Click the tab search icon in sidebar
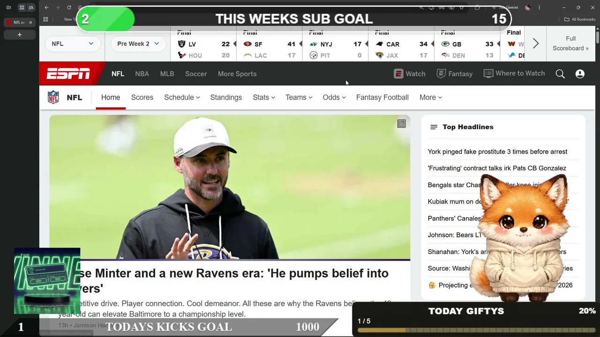 [31, 7]
